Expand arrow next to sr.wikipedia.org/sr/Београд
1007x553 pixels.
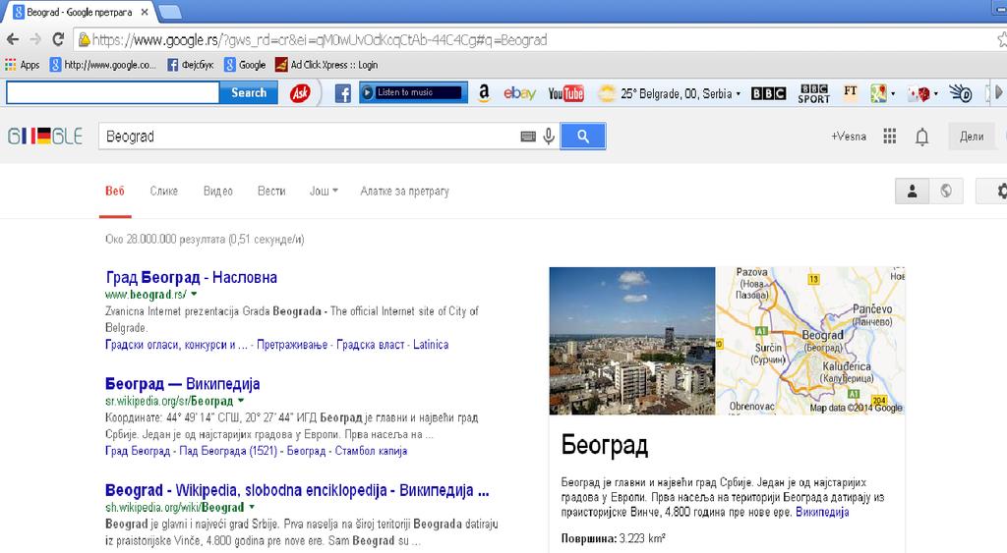click(241, 401)
